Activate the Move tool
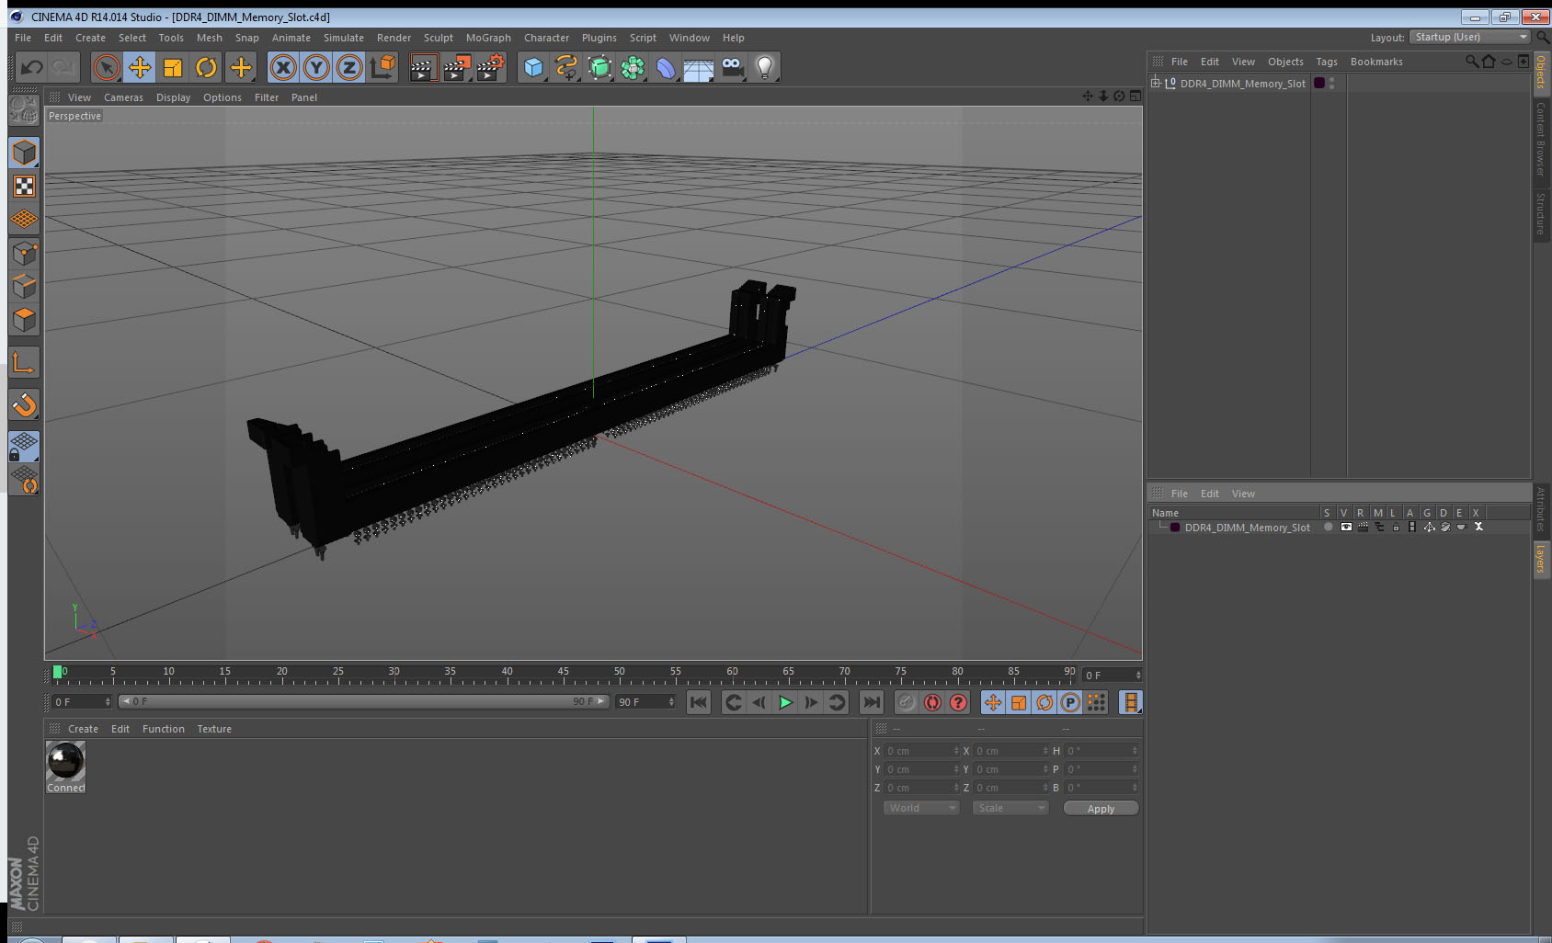 (x=140, y=67)
